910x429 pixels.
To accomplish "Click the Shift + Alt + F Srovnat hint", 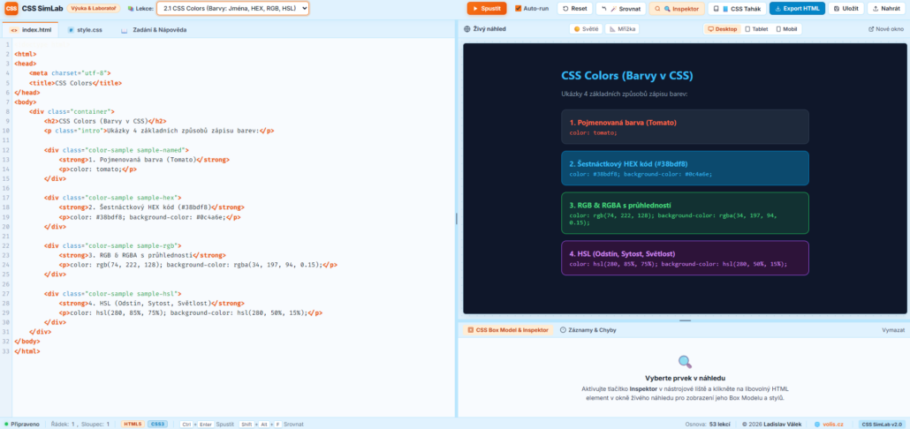I will click(x=271, y=425).
